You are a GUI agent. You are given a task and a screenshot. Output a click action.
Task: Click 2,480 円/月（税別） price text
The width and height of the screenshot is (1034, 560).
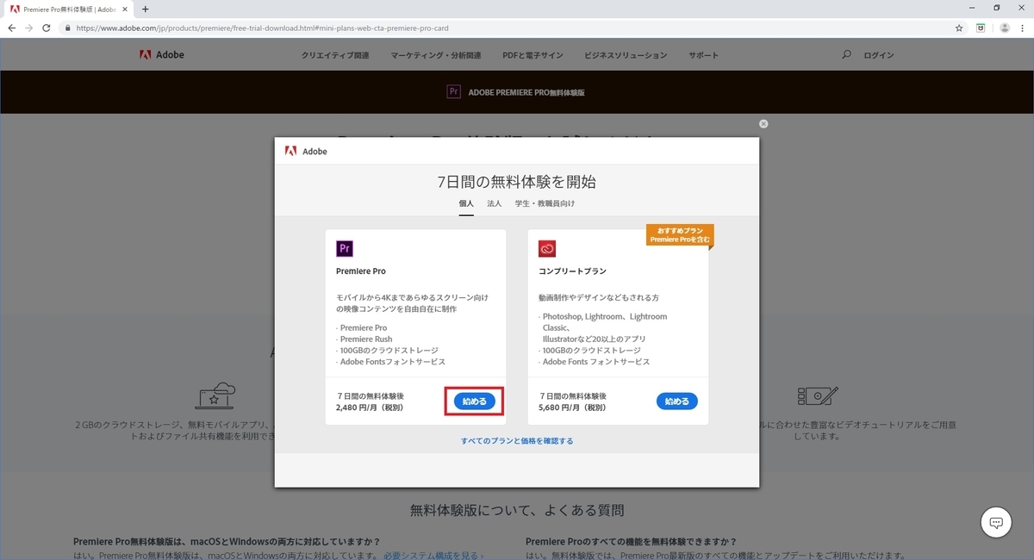[x=370, y=408]
